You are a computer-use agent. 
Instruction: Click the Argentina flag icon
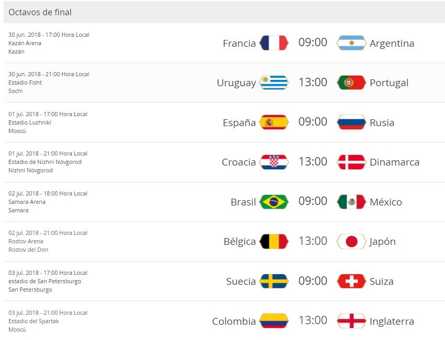351,43
